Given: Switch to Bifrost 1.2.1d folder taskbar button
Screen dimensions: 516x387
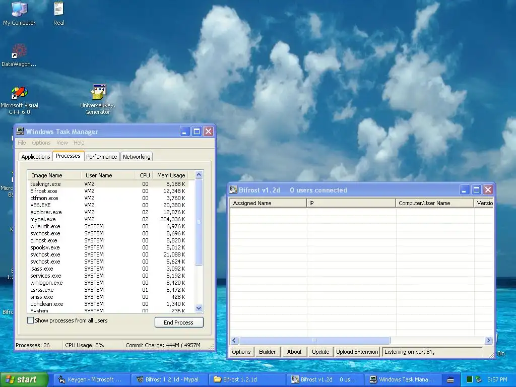Looking at the screenshot, I should click(x=246, y=379).
